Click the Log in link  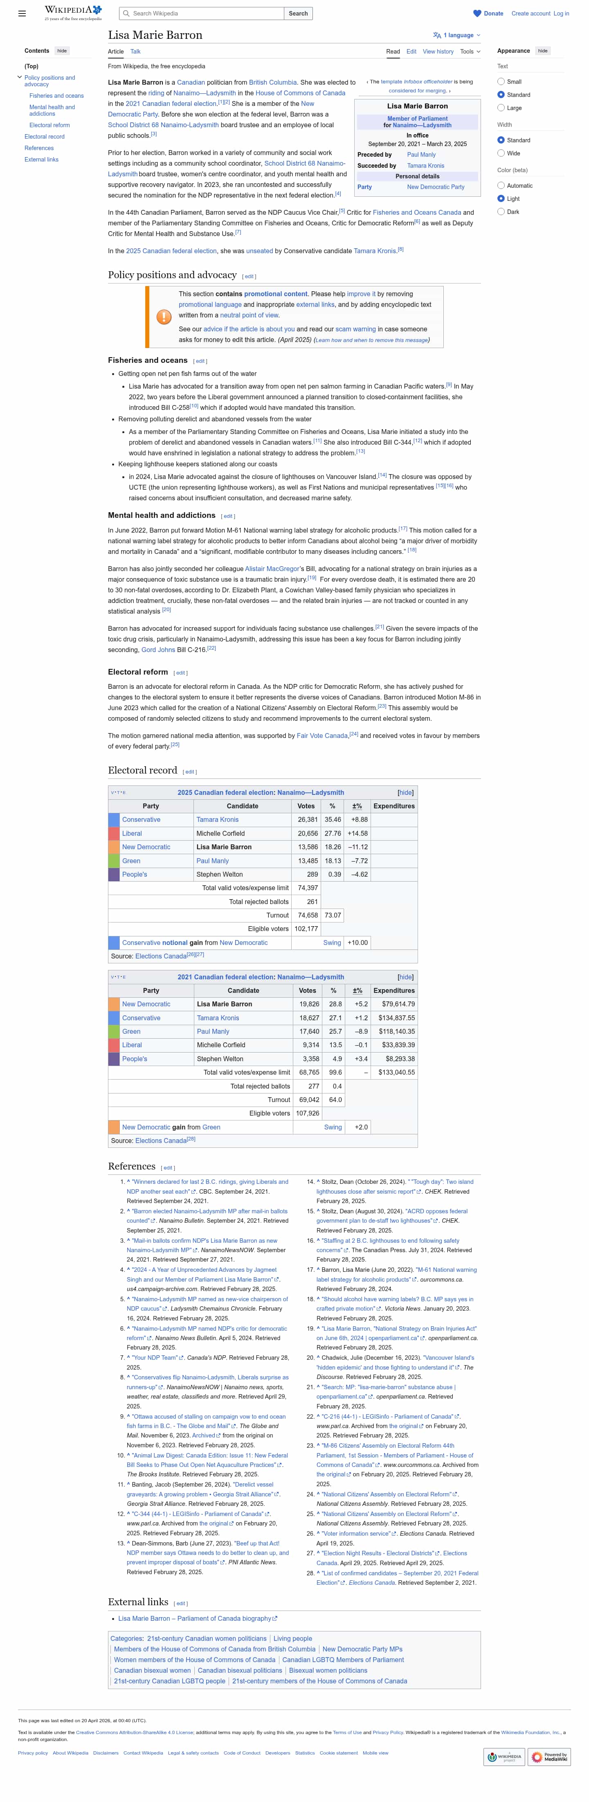tap(561, 13)
